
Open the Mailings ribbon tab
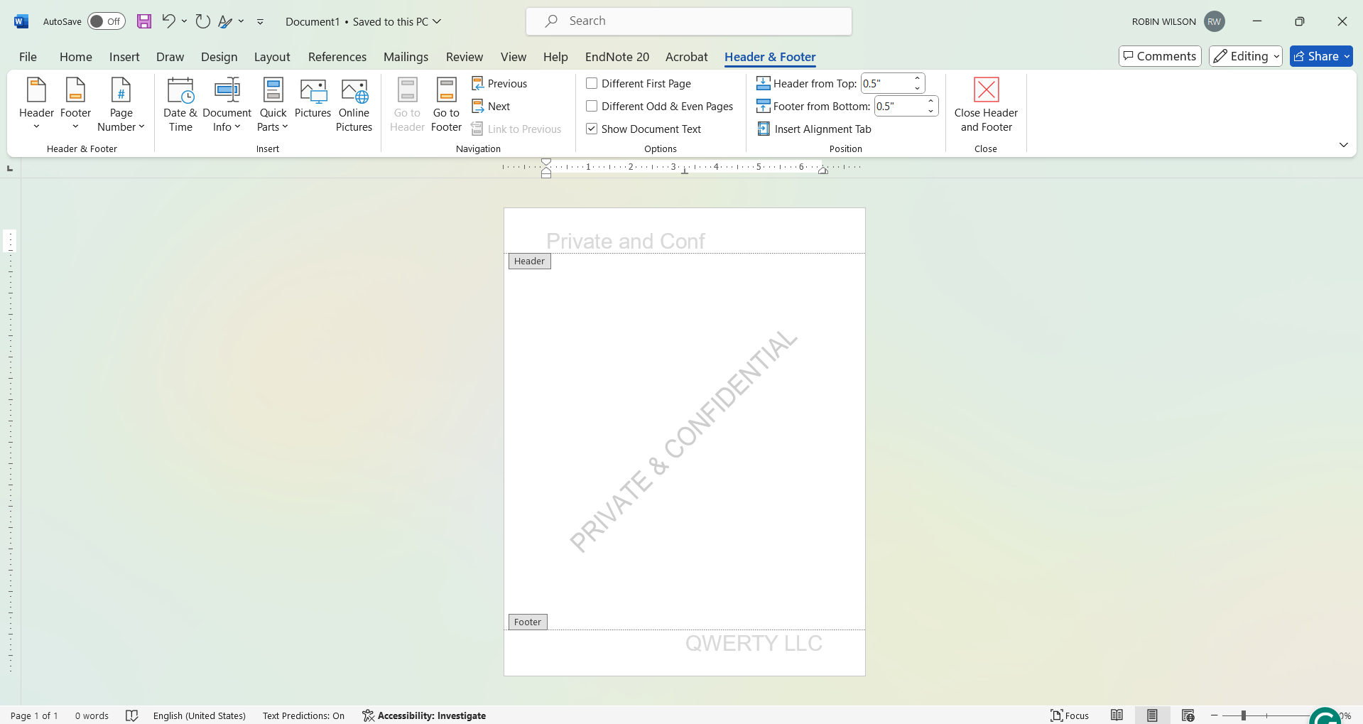pyautogui.click(x=406, y=57)
